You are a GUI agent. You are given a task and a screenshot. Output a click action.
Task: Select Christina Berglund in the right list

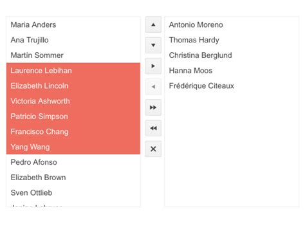pyautogui.click(x=232, y=55)
